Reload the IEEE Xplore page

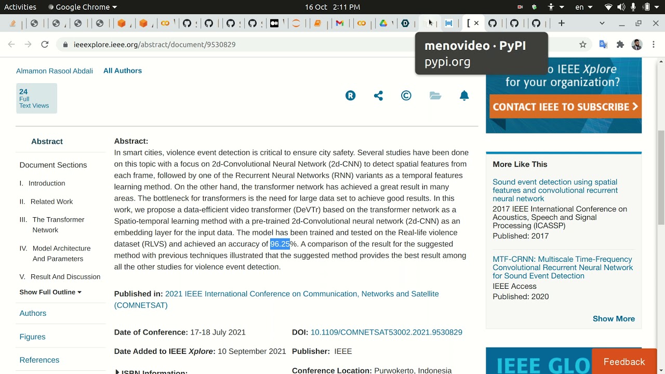[45, 45]
